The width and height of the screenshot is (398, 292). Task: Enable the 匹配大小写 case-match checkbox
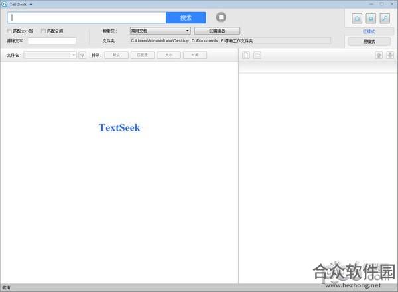point(9,31)
